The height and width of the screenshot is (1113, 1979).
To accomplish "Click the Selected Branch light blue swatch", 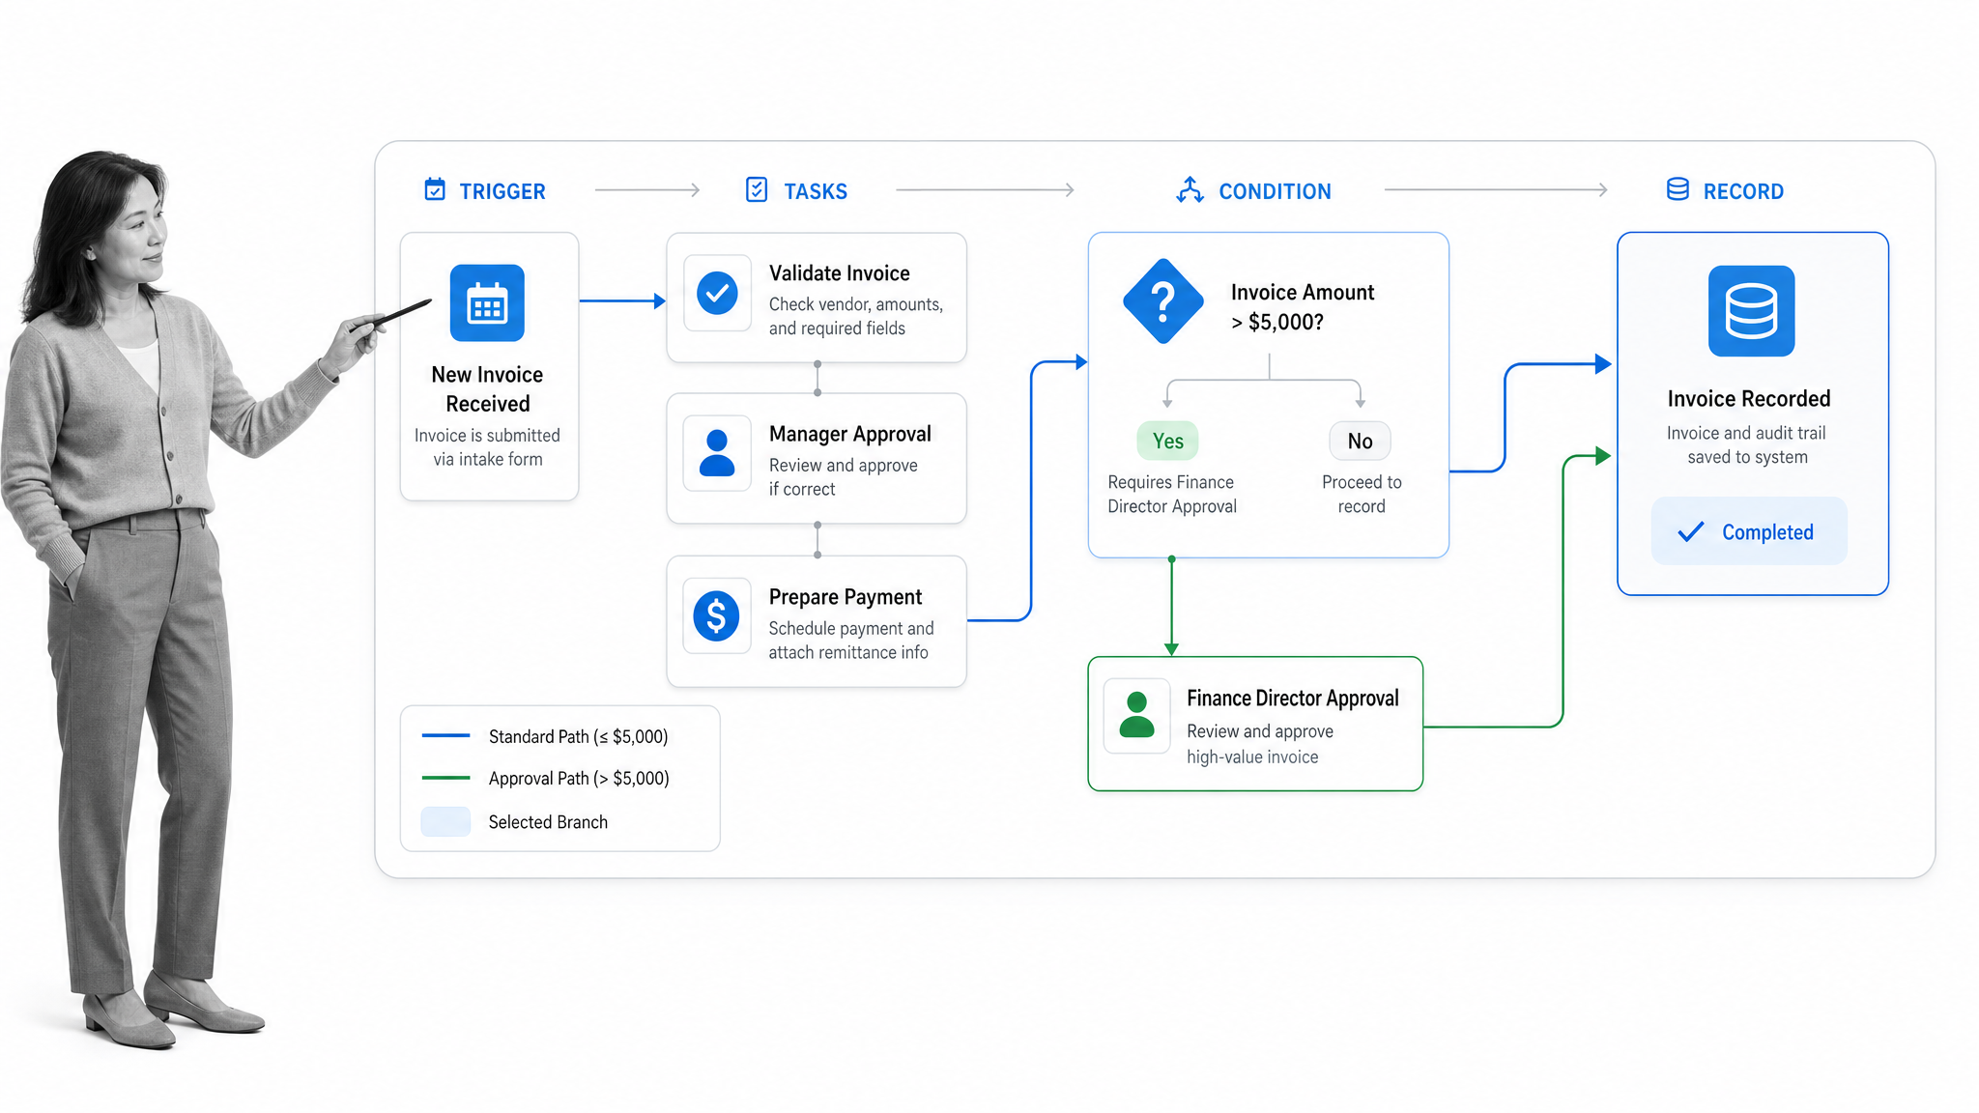I will [445, 821].
